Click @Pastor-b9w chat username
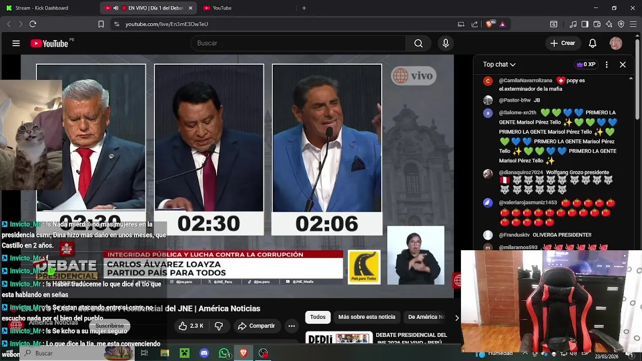642x361 pixels. pyautogui.click(x=515, y=100)
